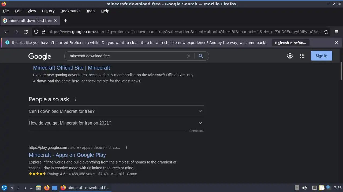This screenshot has height=192, width=343.
Task: Click the Google logo
Action: [40, 56]
